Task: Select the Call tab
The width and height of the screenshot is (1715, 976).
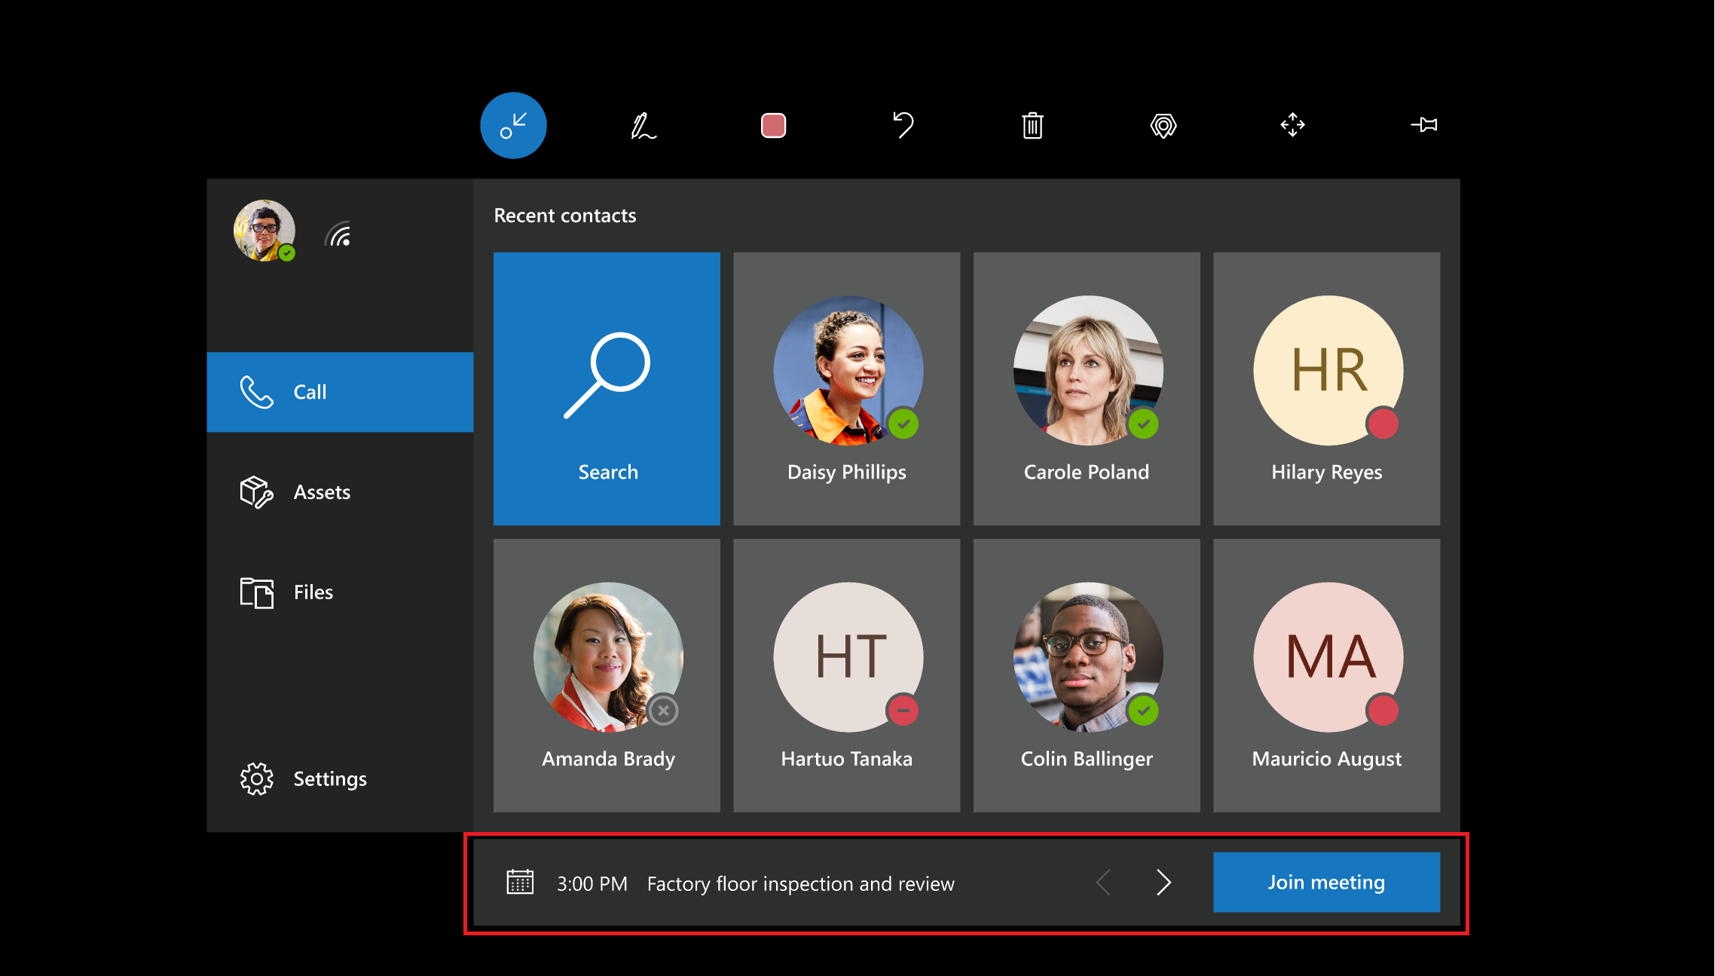Action: point(341,391)
